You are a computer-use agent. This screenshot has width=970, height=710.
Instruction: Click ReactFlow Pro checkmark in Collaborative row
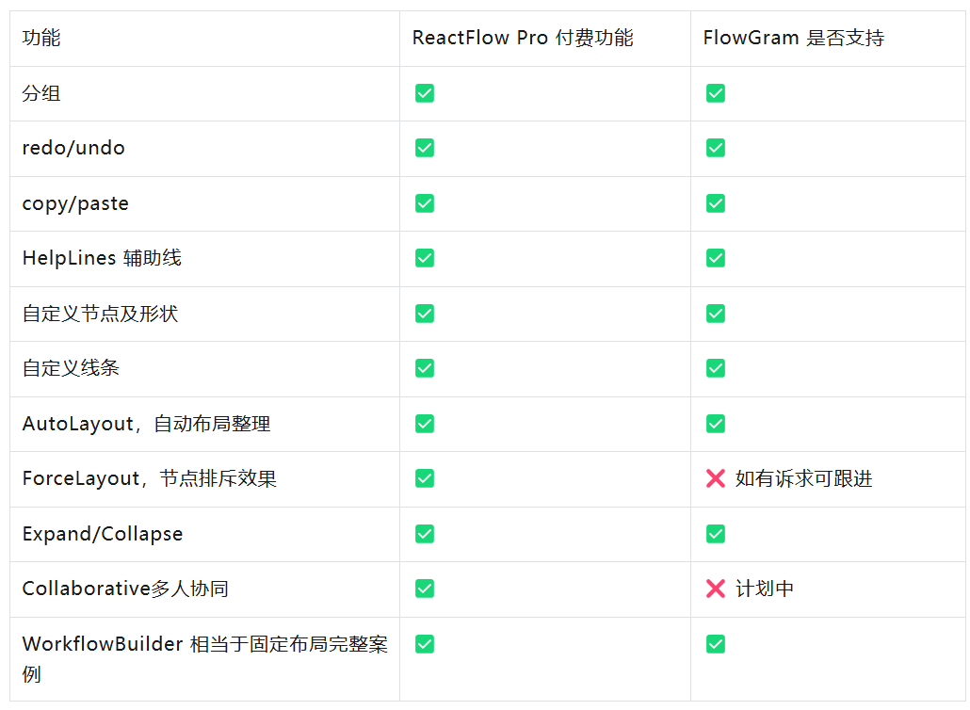(425, 589)
